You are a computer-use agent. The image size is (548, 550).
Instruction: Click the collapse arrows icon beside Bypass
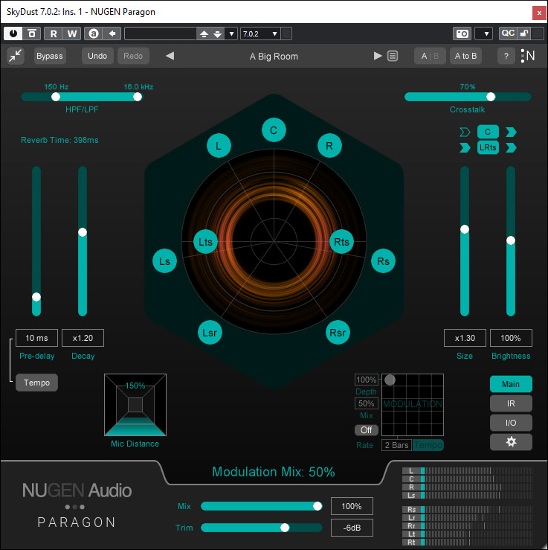coord(16,56)
